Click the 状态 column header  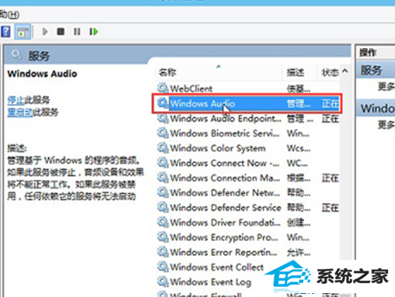click(330, 72)
